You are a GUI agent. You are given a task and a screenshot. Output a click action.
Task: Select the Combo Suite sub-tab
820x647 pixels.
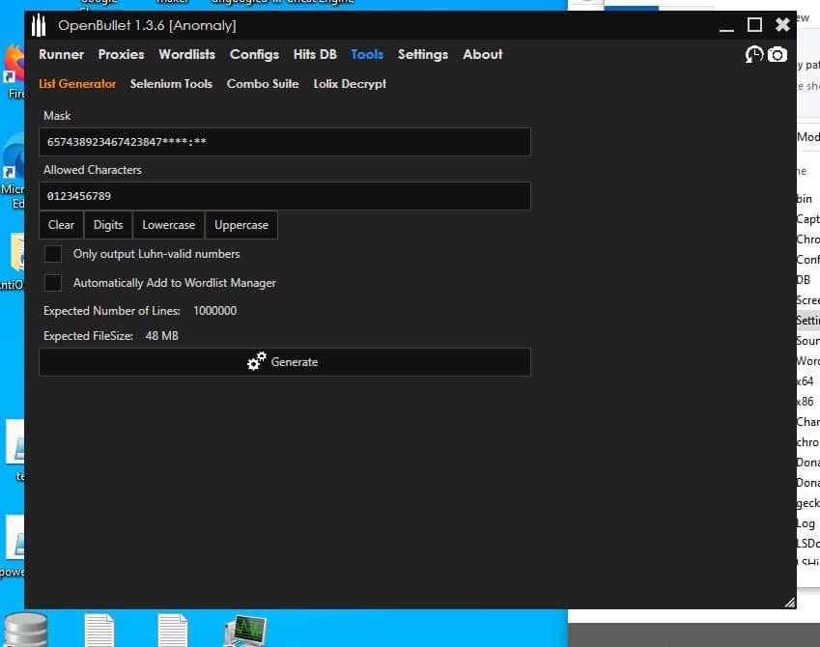point(263,84)
